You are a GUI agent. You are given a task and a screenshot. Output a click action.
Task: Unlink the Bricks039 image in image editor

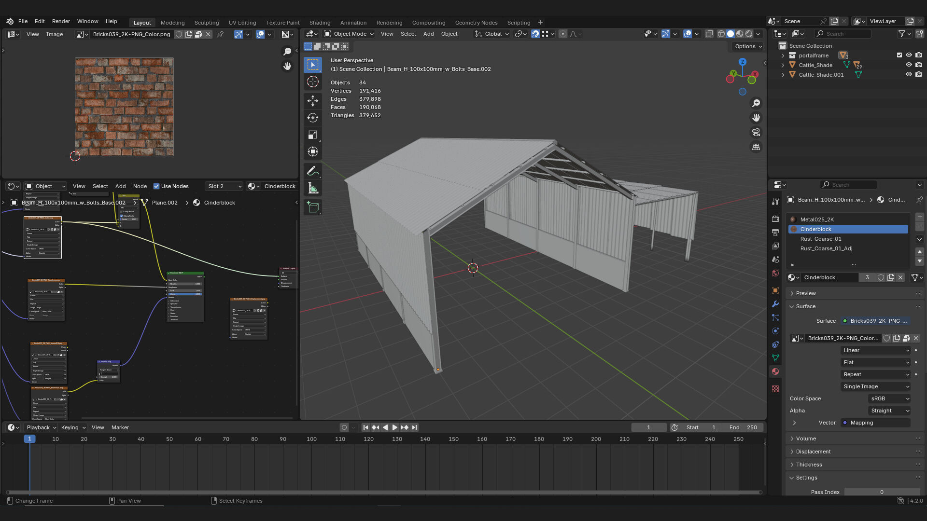tap(208, 34)
